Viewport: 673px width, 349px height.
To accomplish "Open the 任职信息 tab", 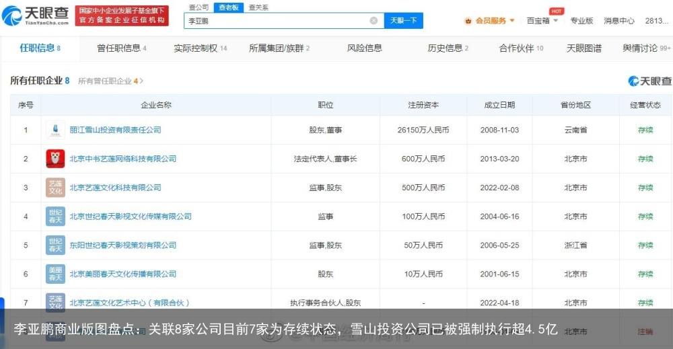I will (x=40, y=48).
